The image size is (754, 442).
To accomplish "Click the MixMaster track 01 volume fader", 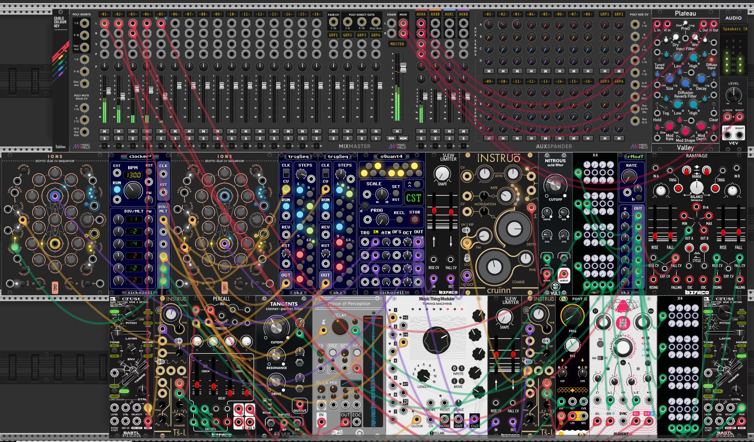I will 108,91.
